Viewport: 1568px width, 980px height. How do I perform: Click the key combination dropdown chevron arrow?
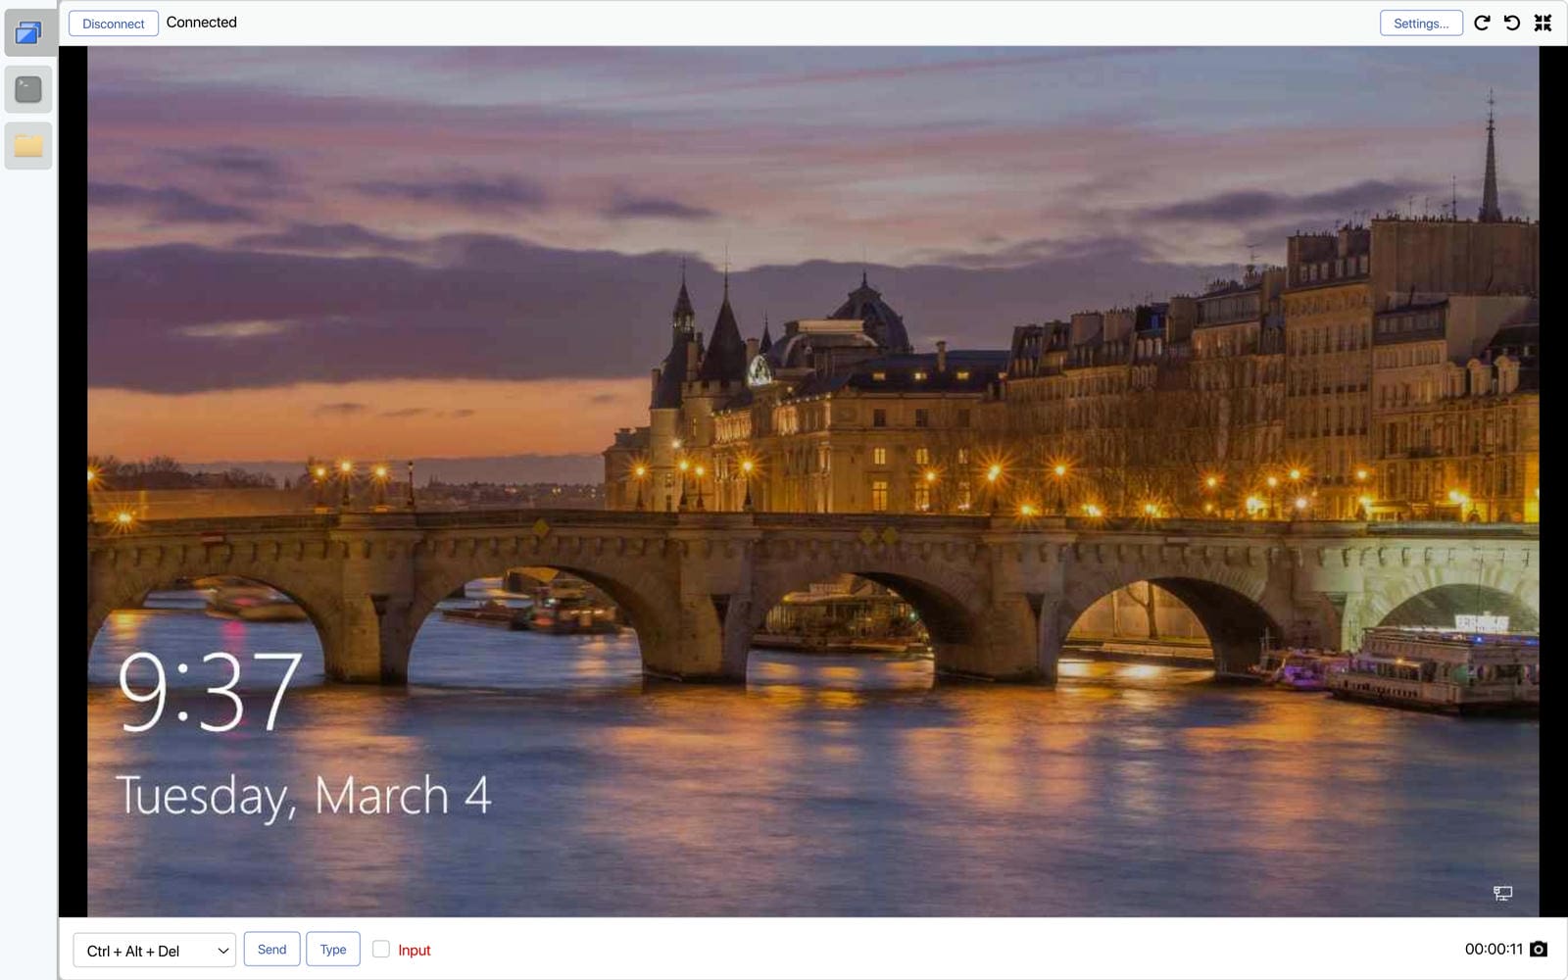(223, 950)
